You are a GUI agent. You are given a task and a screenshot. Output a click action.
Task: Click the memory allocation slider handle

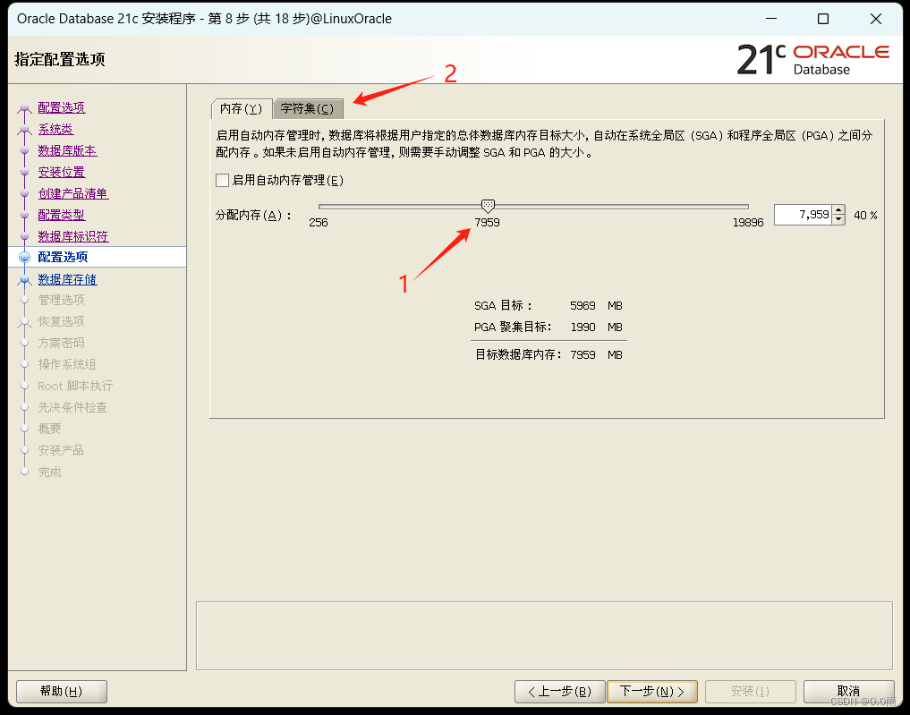tap(488, 205)
